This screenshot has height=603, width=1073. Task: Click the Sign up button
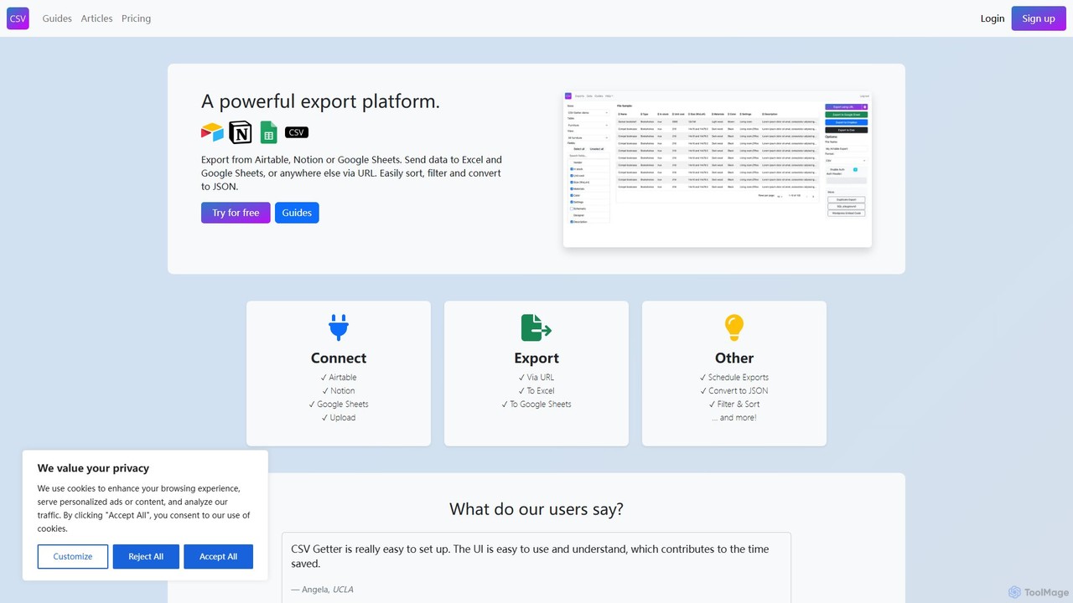1039,18
